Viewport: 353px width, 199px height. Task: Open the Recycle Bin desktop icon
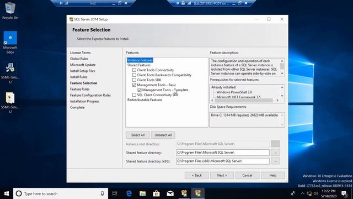tap(10, 11)
